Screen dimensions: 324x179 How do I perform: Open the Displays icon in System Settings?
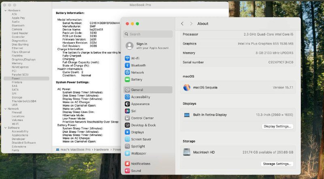pyautogui.click(x=127, y=132)
